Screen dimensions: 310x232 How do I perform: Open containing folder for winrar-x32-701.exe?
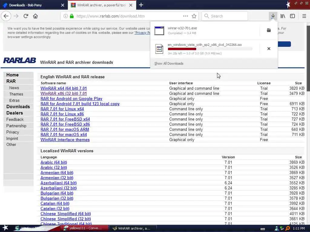click(x=269, y=30)
